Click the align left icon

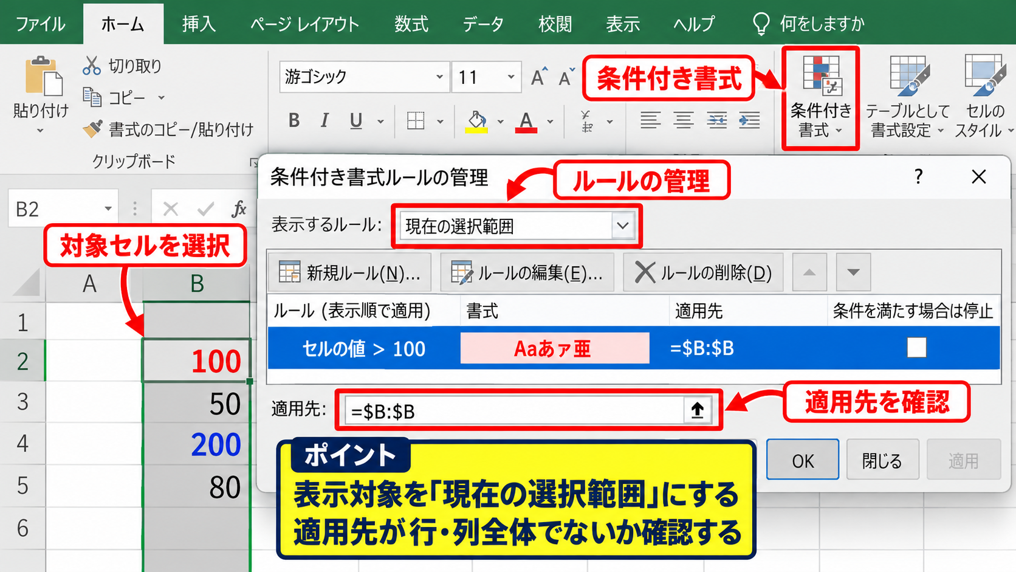tap(650, 120)
